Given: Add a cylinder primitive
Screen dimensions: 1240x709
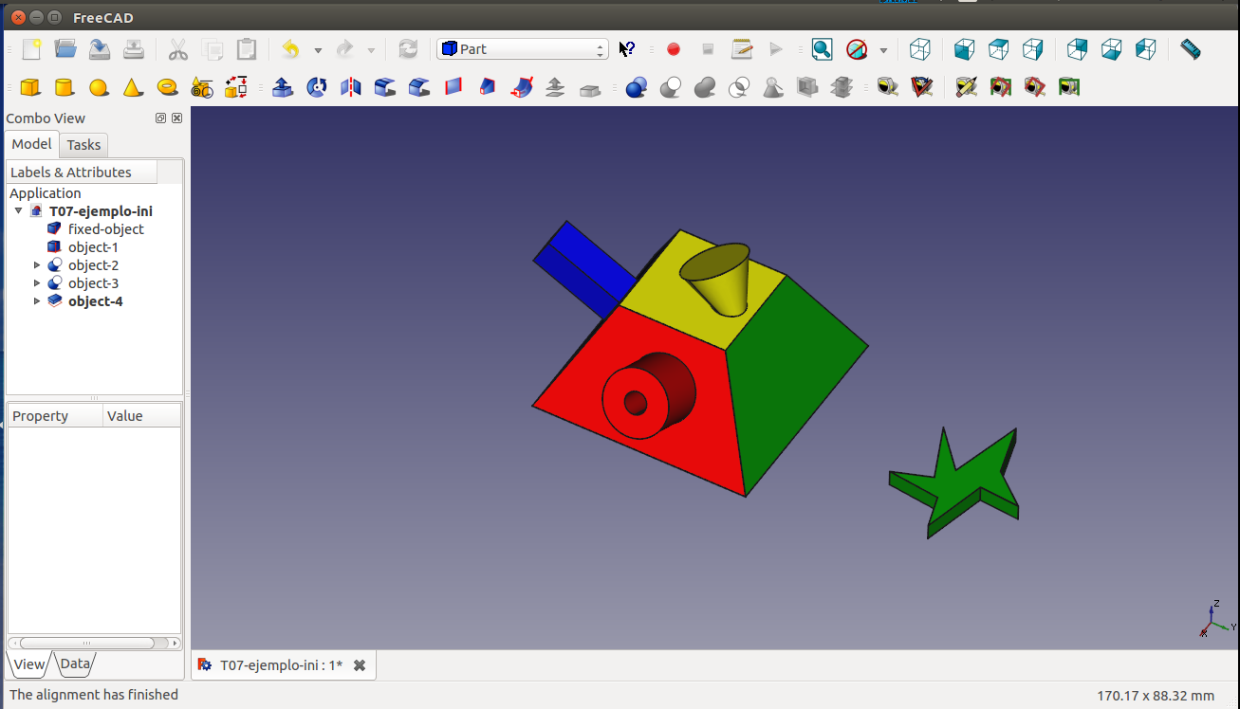Looking at the screenshot, I should tap(65, 87).
